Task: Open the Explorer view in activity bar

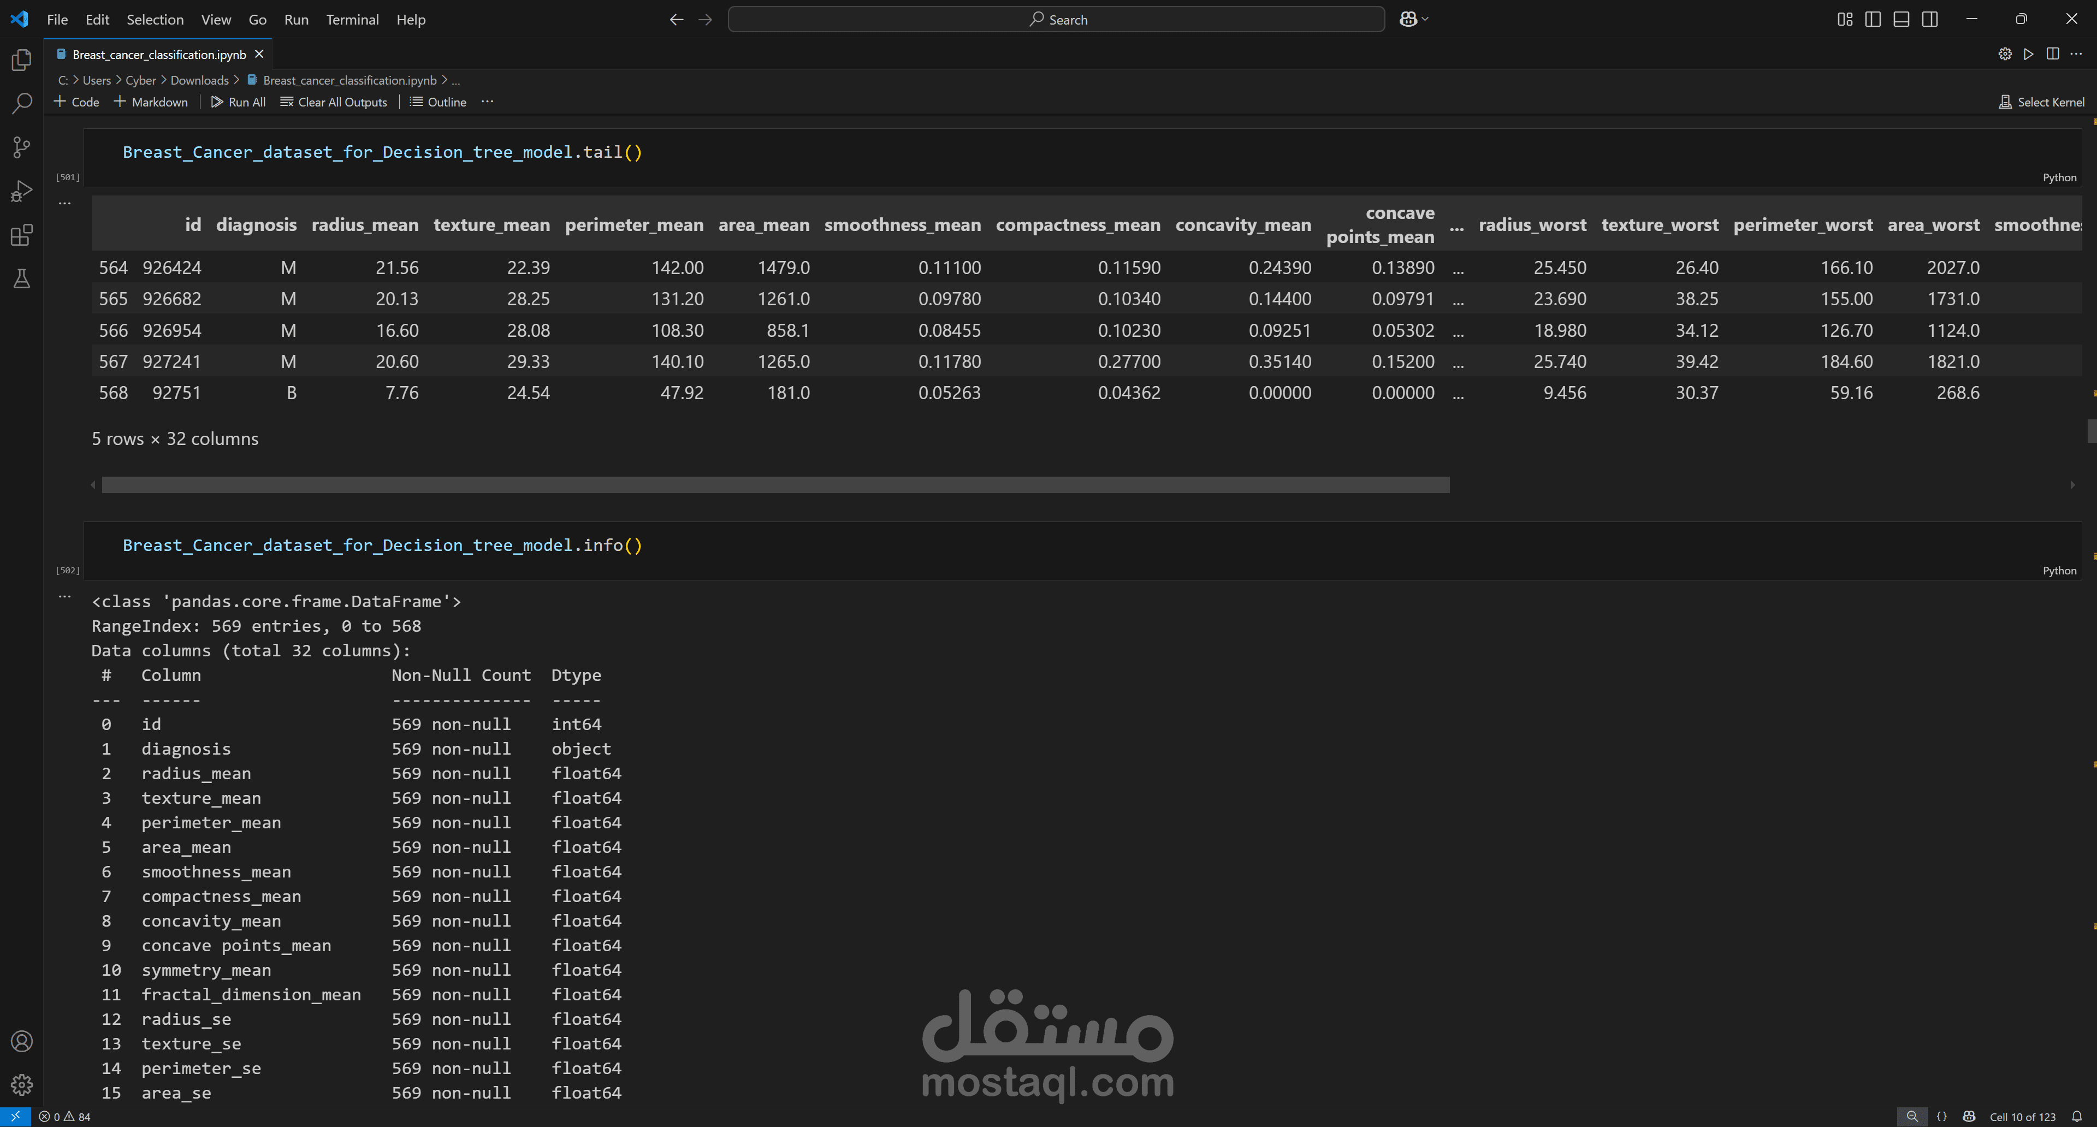Action: [22, 60]
